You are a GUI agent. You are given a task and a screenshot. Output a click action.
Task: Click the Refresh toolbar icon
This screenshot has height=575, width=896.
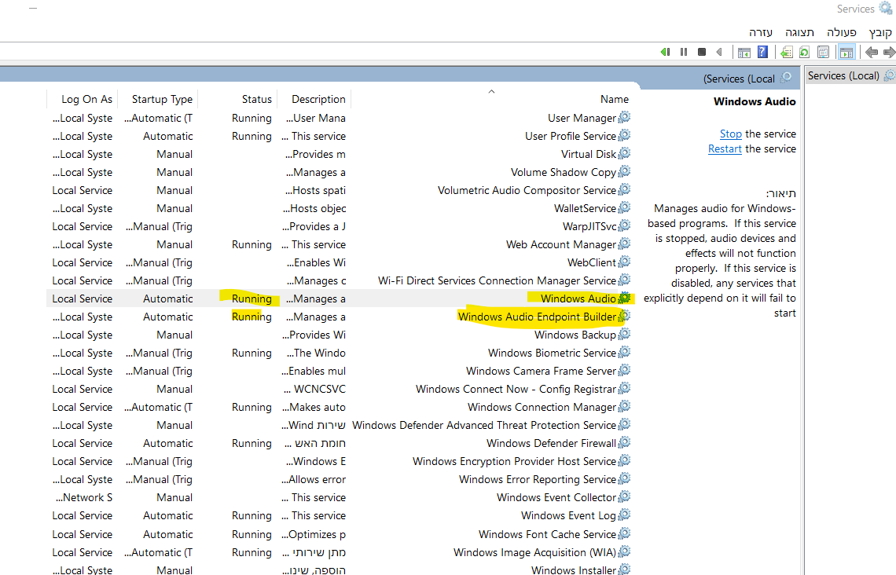coord(804,53)
